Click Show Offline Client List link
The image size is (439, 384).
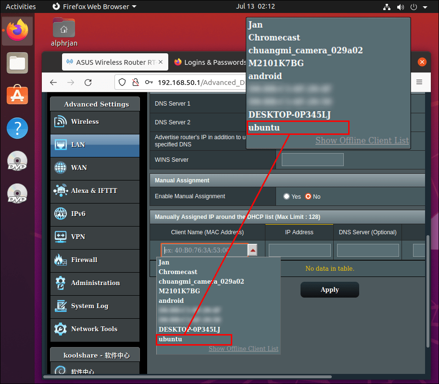(x=243, y=349)
